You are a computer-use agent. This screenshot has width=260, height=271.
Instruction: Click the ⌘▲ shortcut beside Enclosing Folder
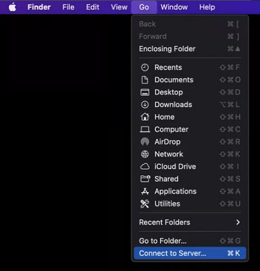(x=234, y=49)
